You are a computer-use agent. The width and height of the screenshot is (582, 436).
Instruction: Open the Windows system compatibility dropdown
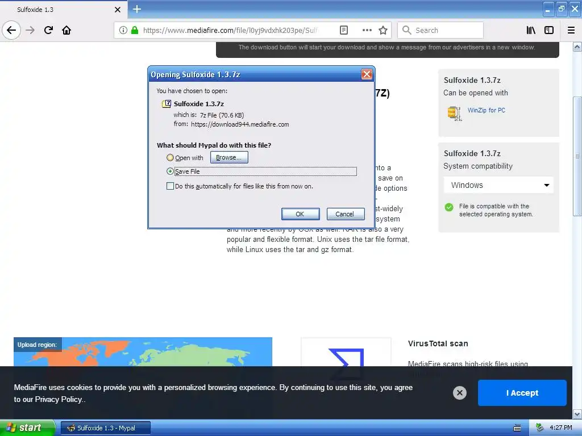pos(498,185)
